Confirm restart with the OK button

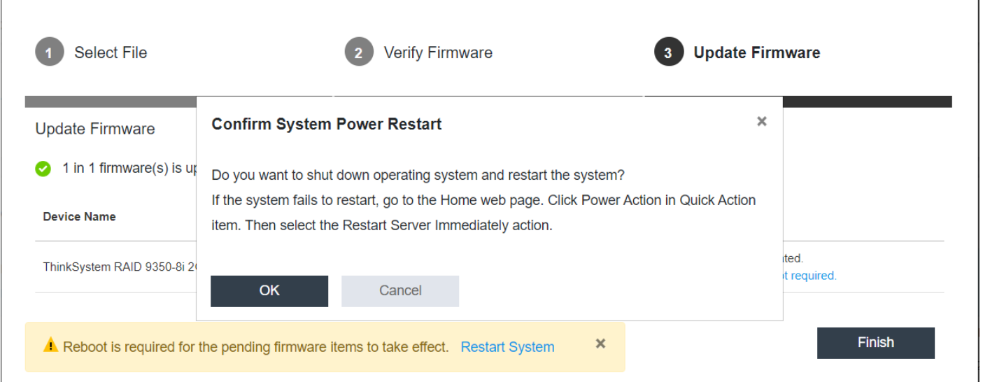[x=269, y=291]
